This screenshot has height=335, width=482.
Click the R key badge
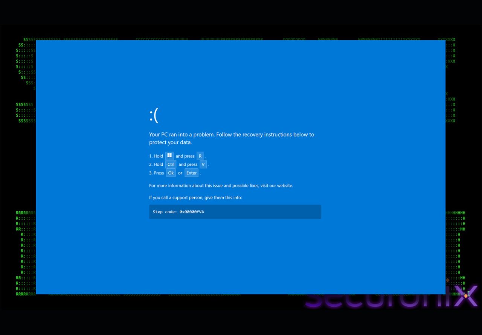200,156
